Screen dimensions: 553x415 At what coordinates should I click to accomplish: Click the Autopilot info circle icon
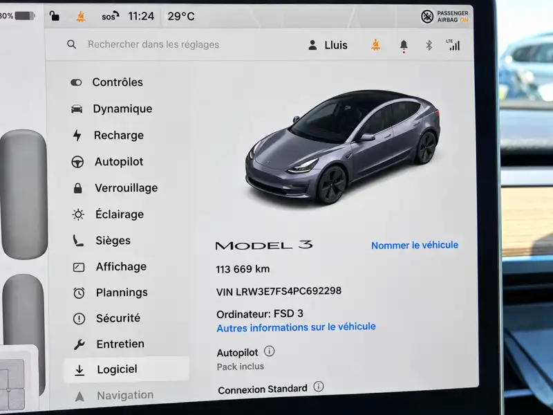click(x=269, y=351)
